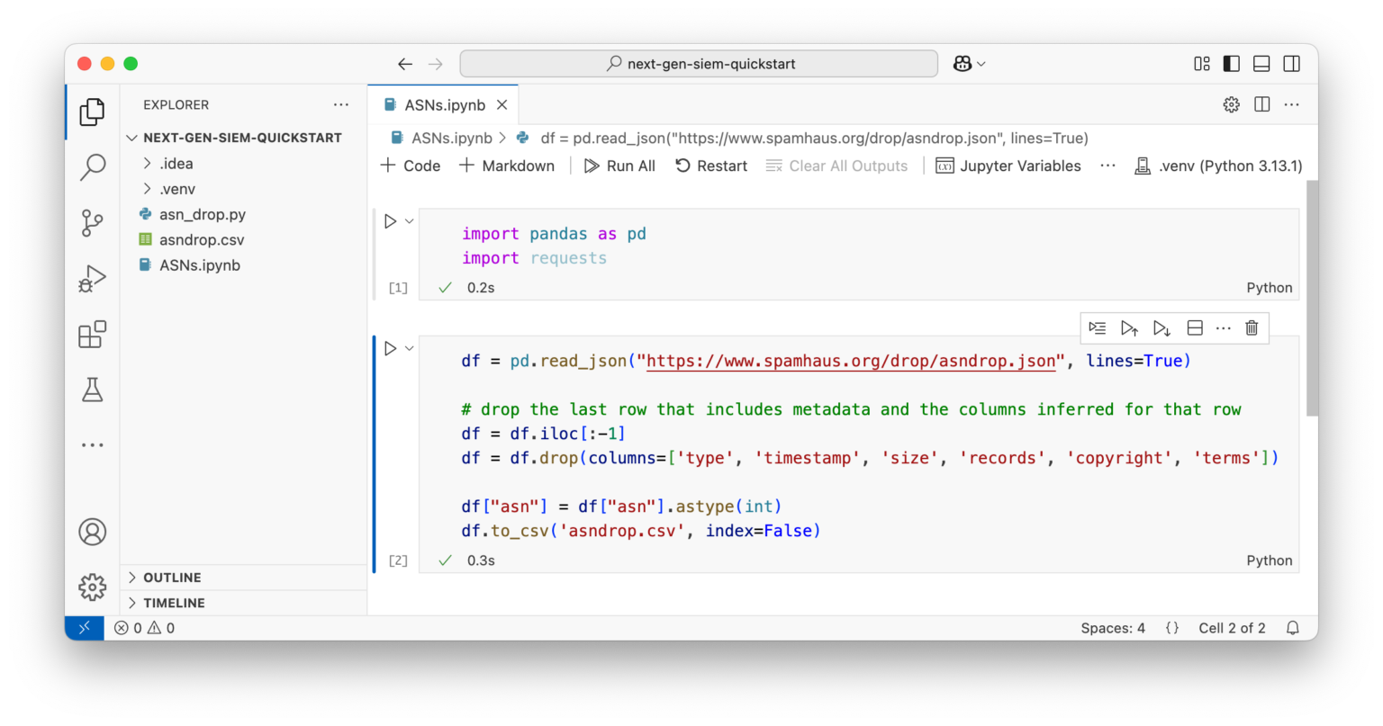Toggle the bottom panel visibility
This screenshot has height=726, width=1383.
click(x=1261, y=64)
